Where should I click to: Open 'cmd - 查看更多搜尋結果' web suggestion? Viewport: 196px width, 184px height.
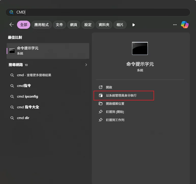[48, 75]
